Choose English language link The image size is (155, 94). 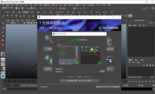[x=71, y=77]
